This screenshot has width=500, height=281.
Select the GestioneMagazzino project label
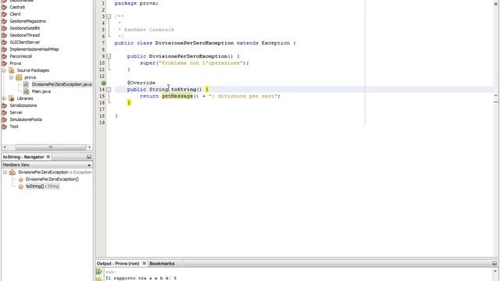(x=28, y=21)
